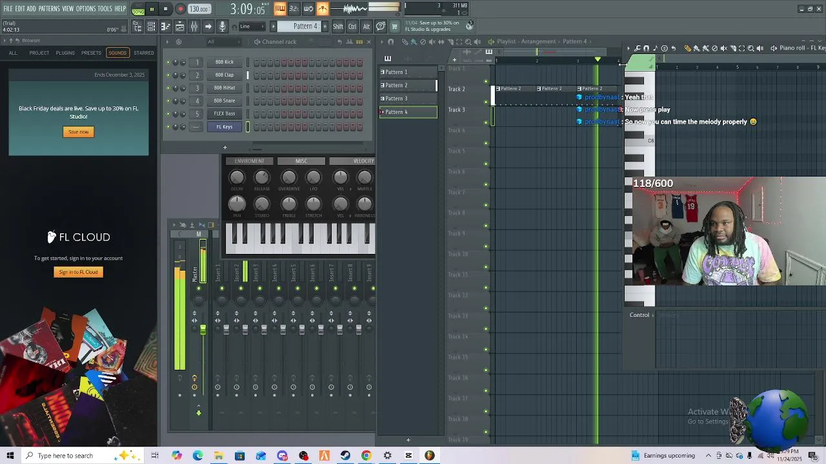The height and width of the screenshot is (464, 826).
Task: Select Pattern 3 in the pattern picker
Action: tap(408, 99)
